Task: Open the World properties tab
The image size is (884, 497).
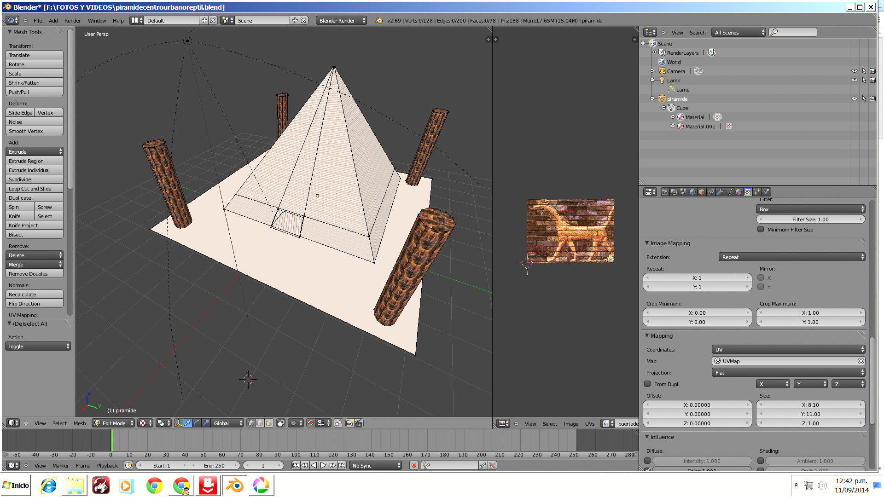Action: (692, 192)
